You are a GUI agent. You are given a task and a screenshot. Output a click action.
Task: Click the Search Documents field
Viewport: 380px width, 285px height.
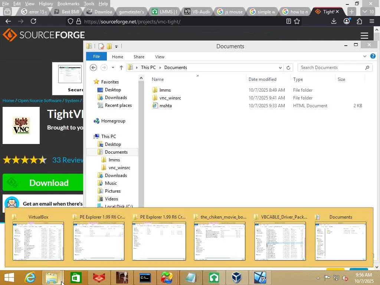[335, 68]
